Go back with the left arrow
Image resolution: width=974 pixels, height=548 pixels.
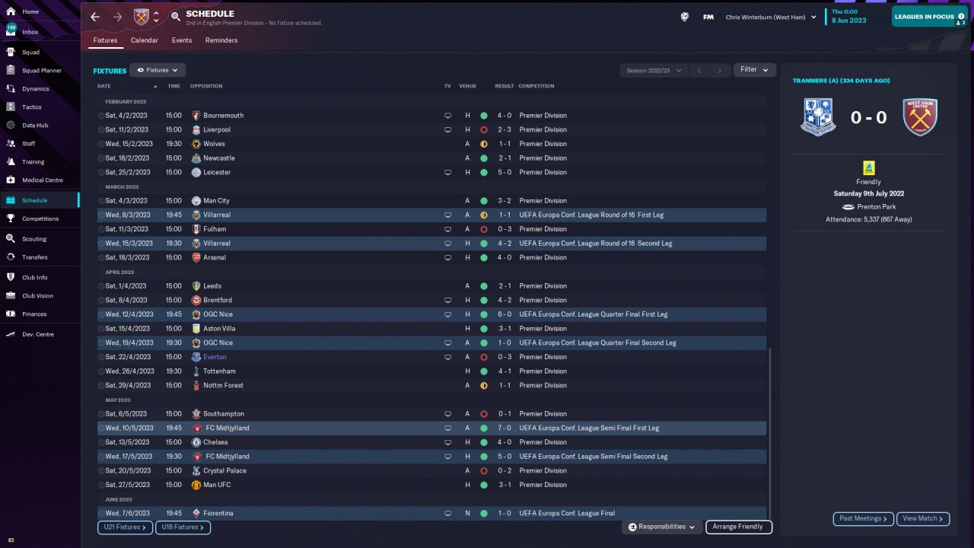(x=95, y=17)
